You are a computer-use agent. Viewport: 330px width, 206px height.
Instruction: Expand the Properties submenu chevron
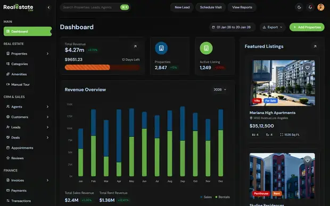(x=47, y=54)
